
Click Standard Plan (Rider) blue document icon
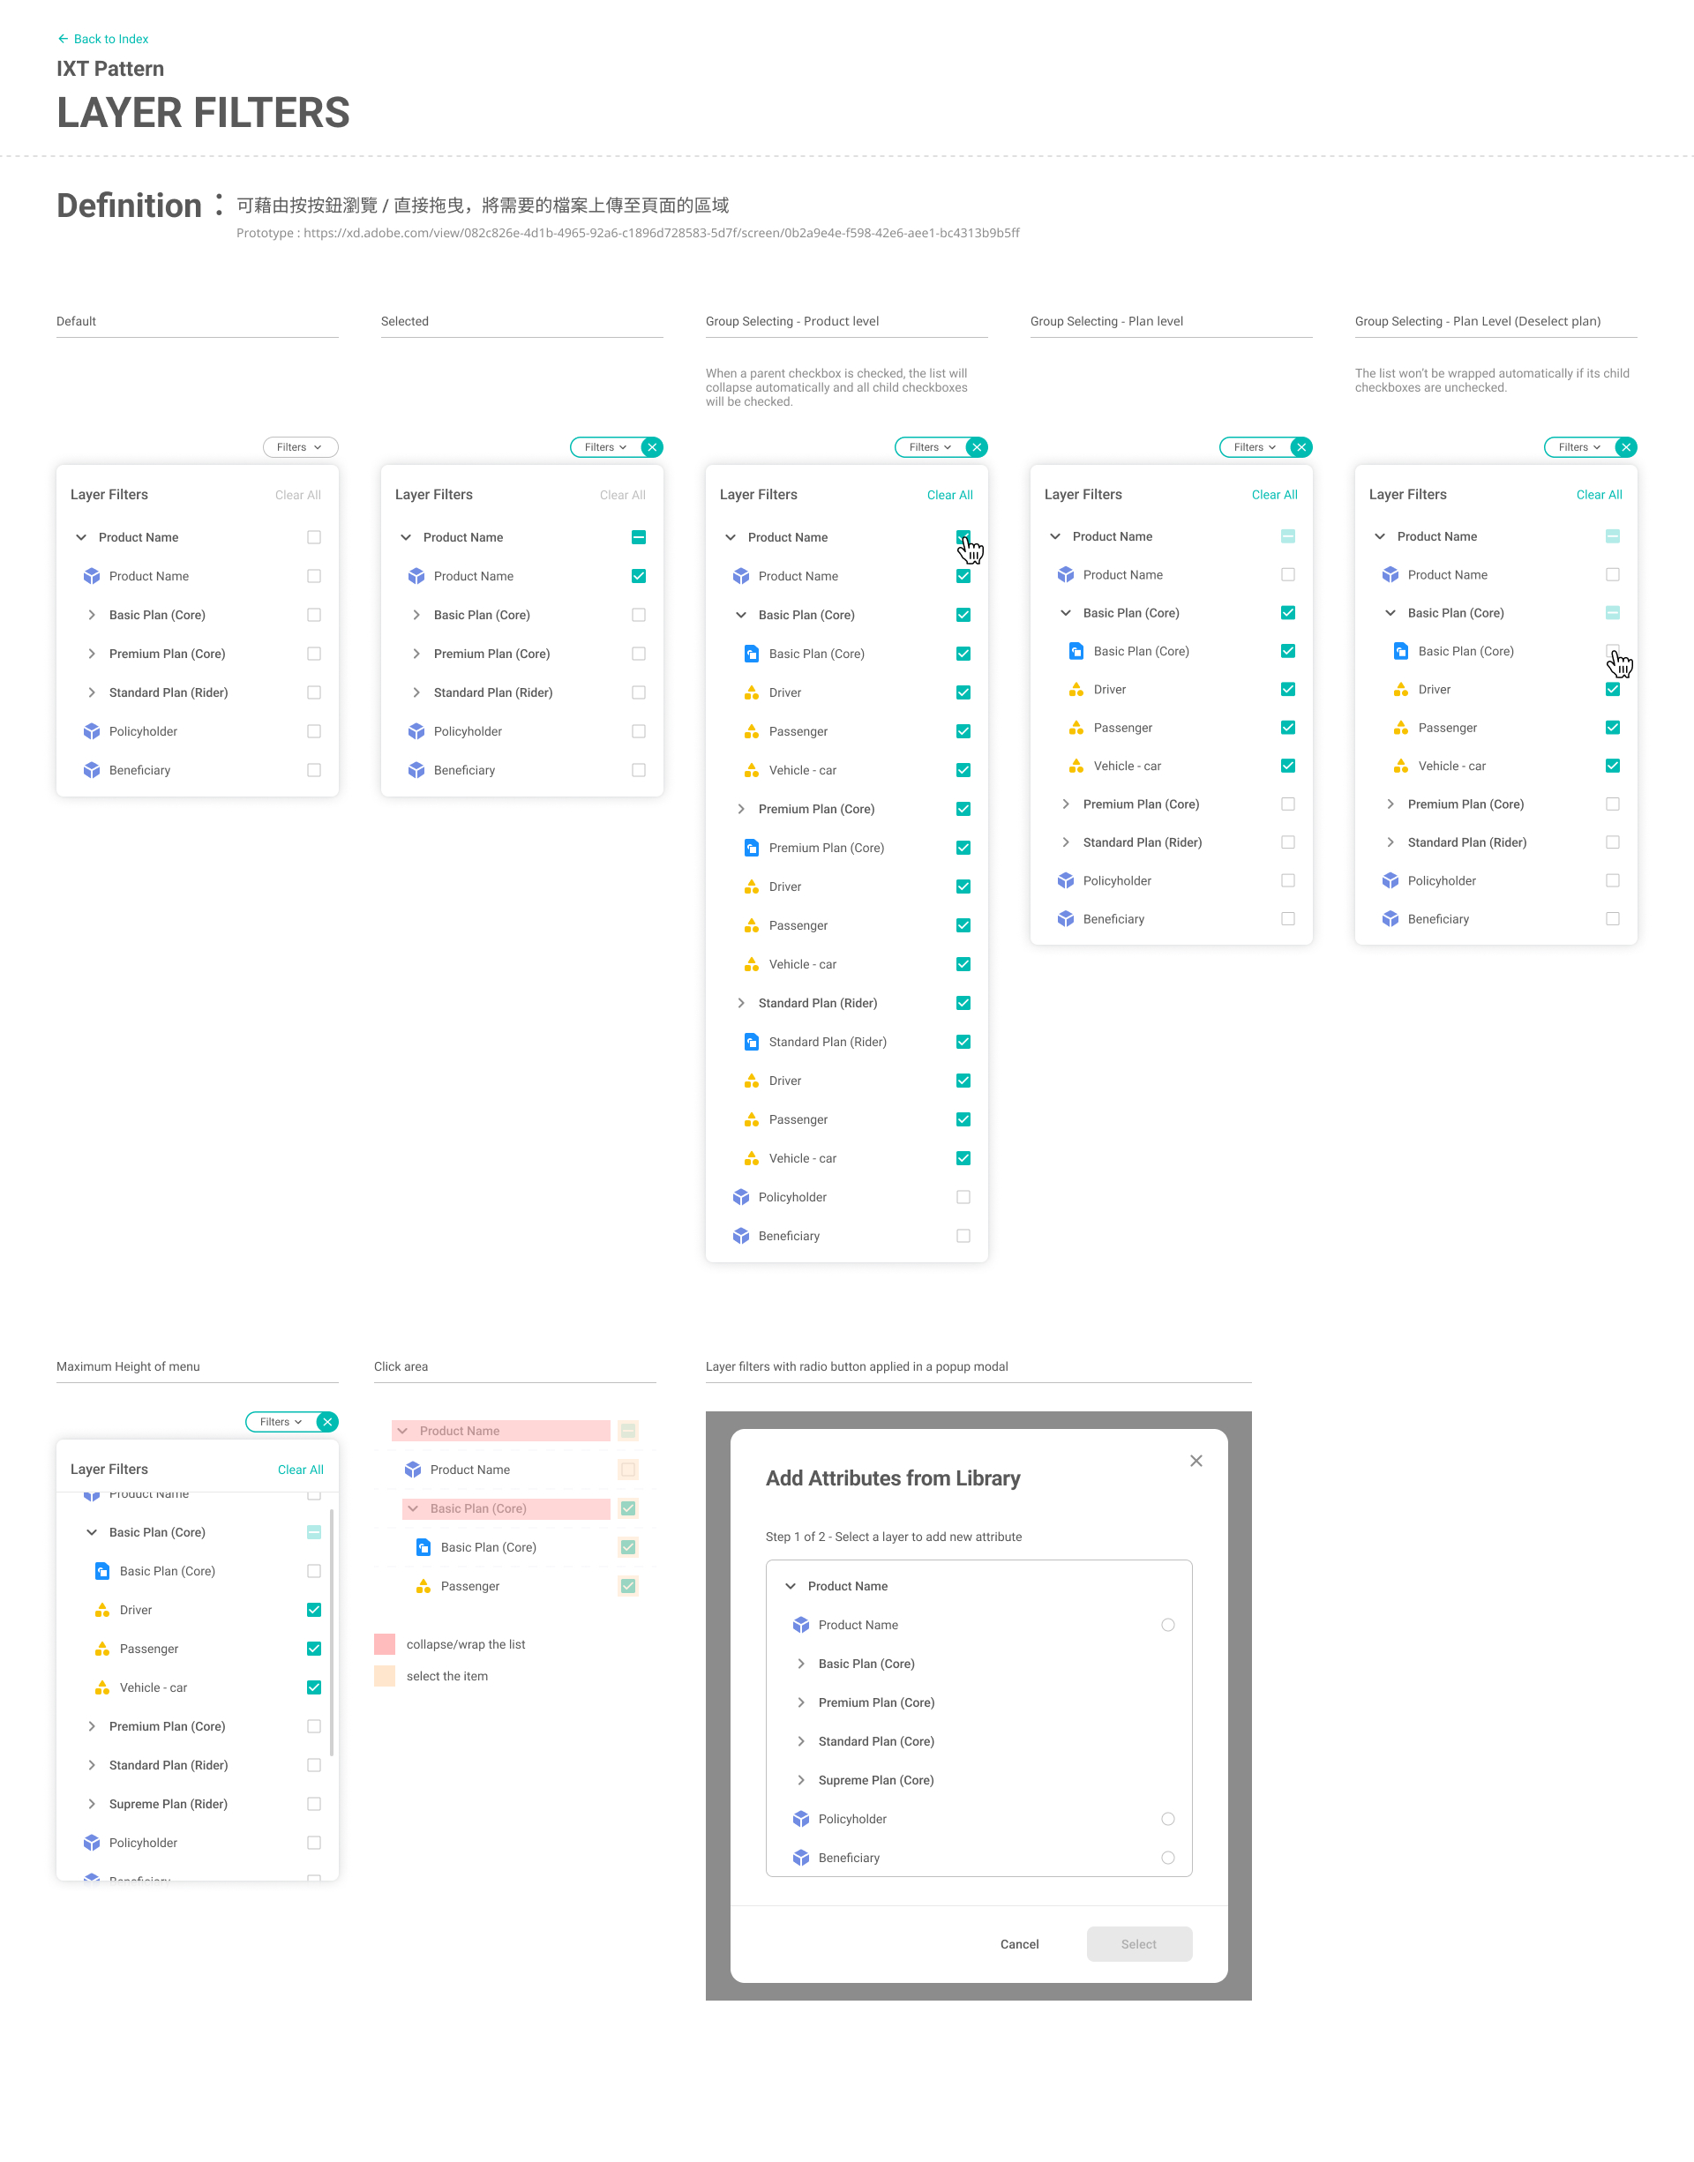pos(752,1042)
